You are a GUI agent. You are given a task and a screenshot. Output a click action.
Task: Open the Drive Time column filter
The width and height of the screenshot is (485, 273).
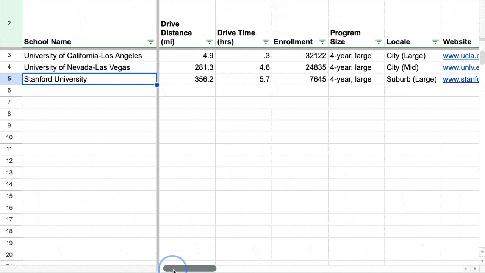click(x=266, y=42)
